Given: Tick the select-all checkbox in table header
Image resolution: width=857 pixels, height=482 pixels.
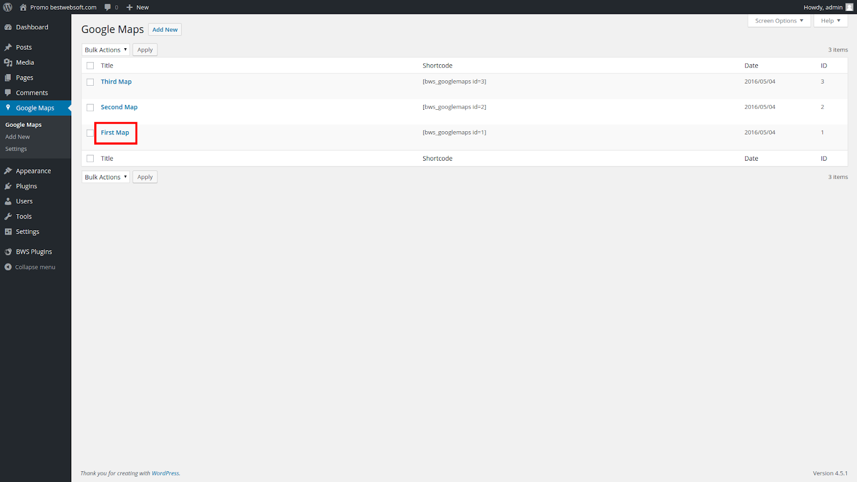Looking at the screenshot, I should pyautogui.click(x=90, y=65).
